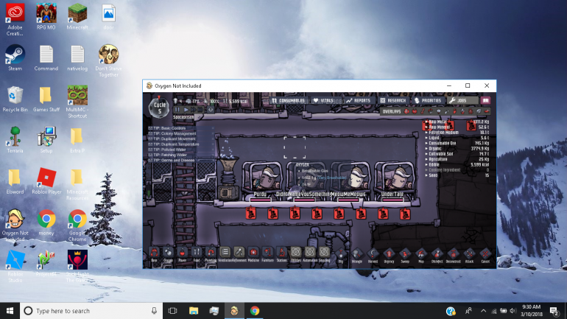The image size is (567, 319).
Task: Open the Priorities menu
Action: tap(428, 100)
